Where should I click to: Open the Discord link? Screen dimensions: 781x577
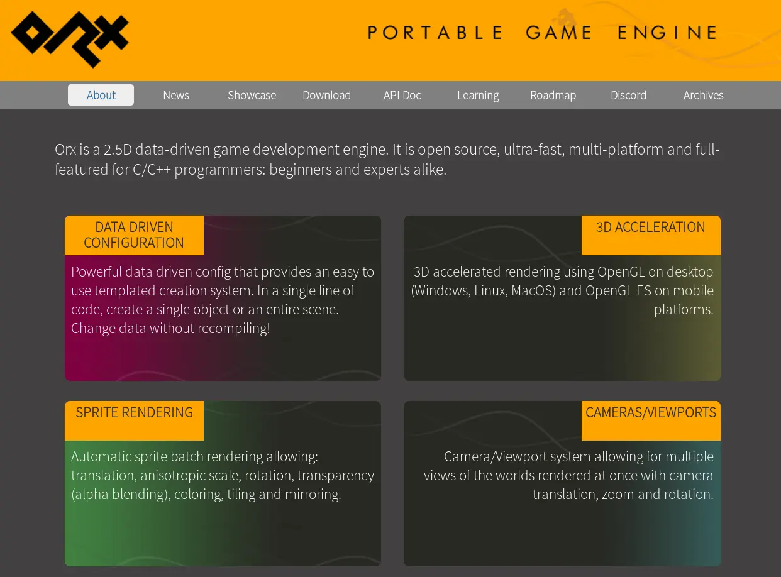[628, 95]
